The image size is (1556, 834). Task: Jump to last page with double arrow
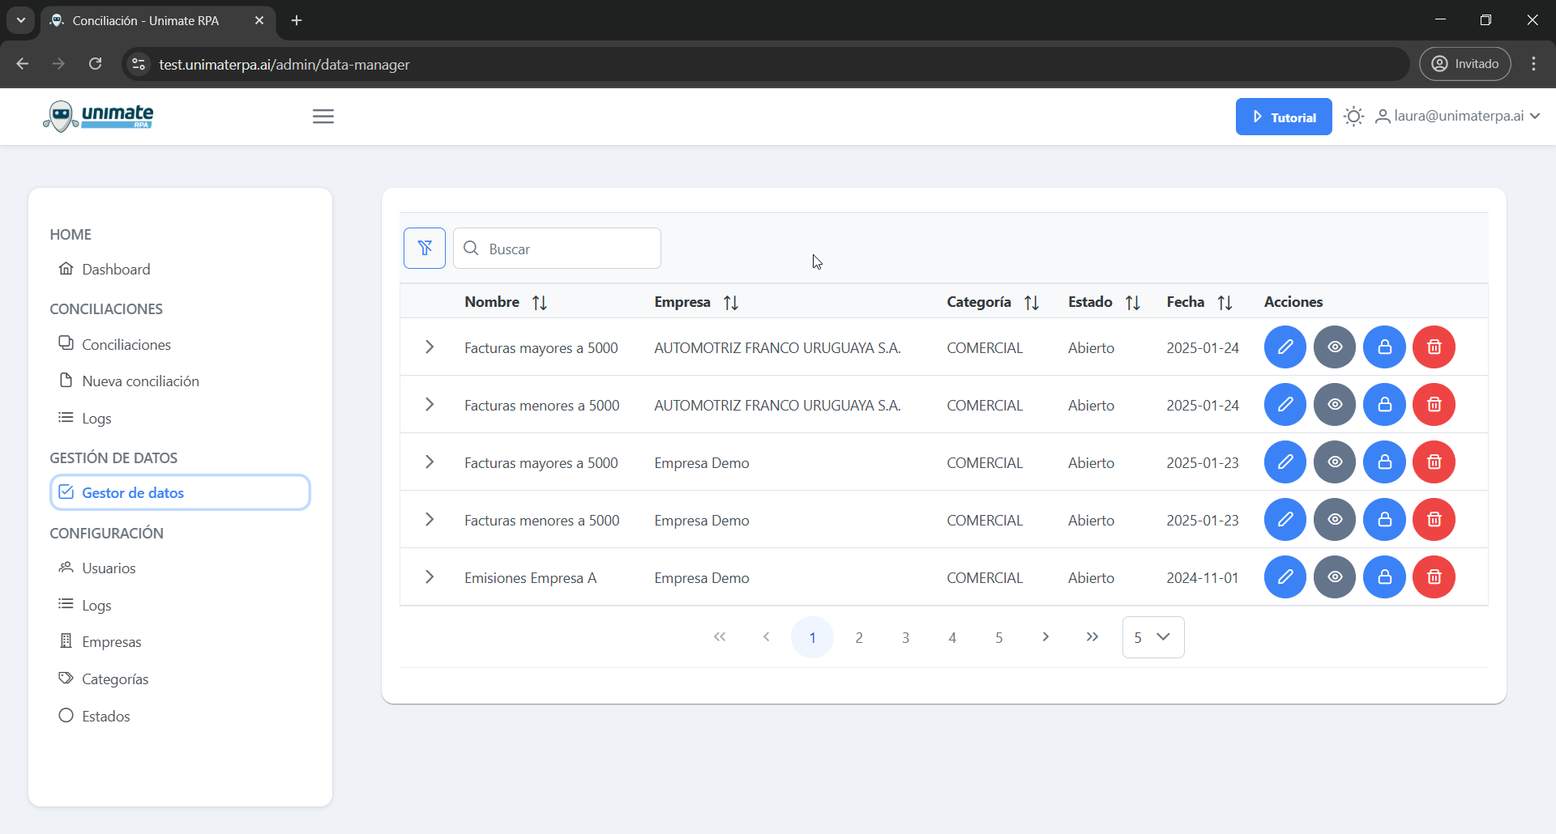pyautogui.click(x=1092, y=637)
